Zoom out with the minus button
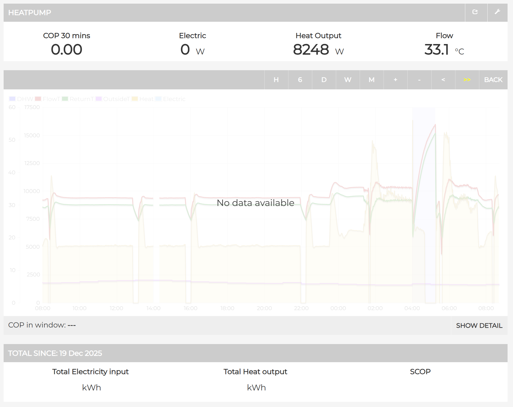The image size is (513, 407). pyautogui.click(x=419, y=80)
